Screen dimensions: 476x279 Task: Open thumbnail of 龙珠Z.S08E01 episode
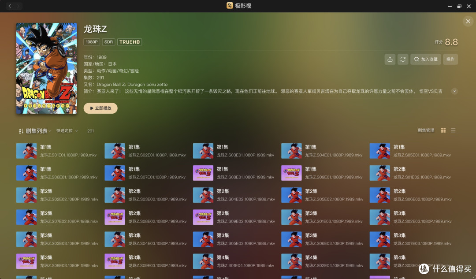(203, 173)
